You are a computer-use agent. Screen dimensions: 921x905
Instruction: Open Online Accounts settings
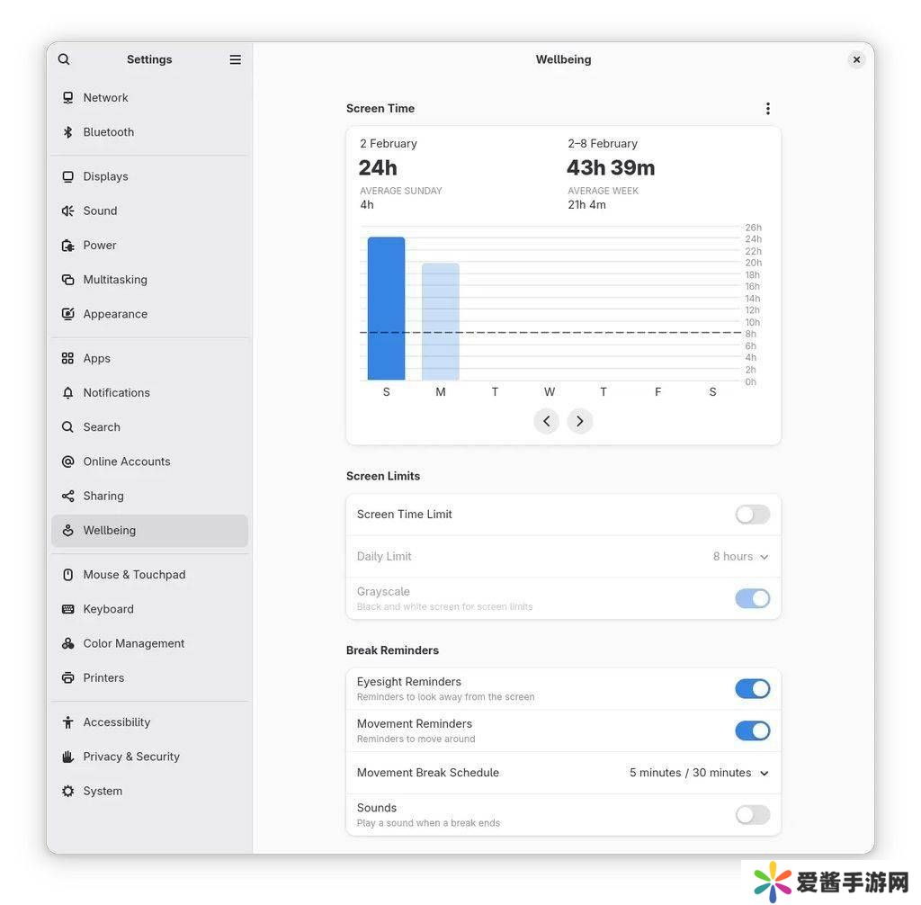(x=127, y=461)
